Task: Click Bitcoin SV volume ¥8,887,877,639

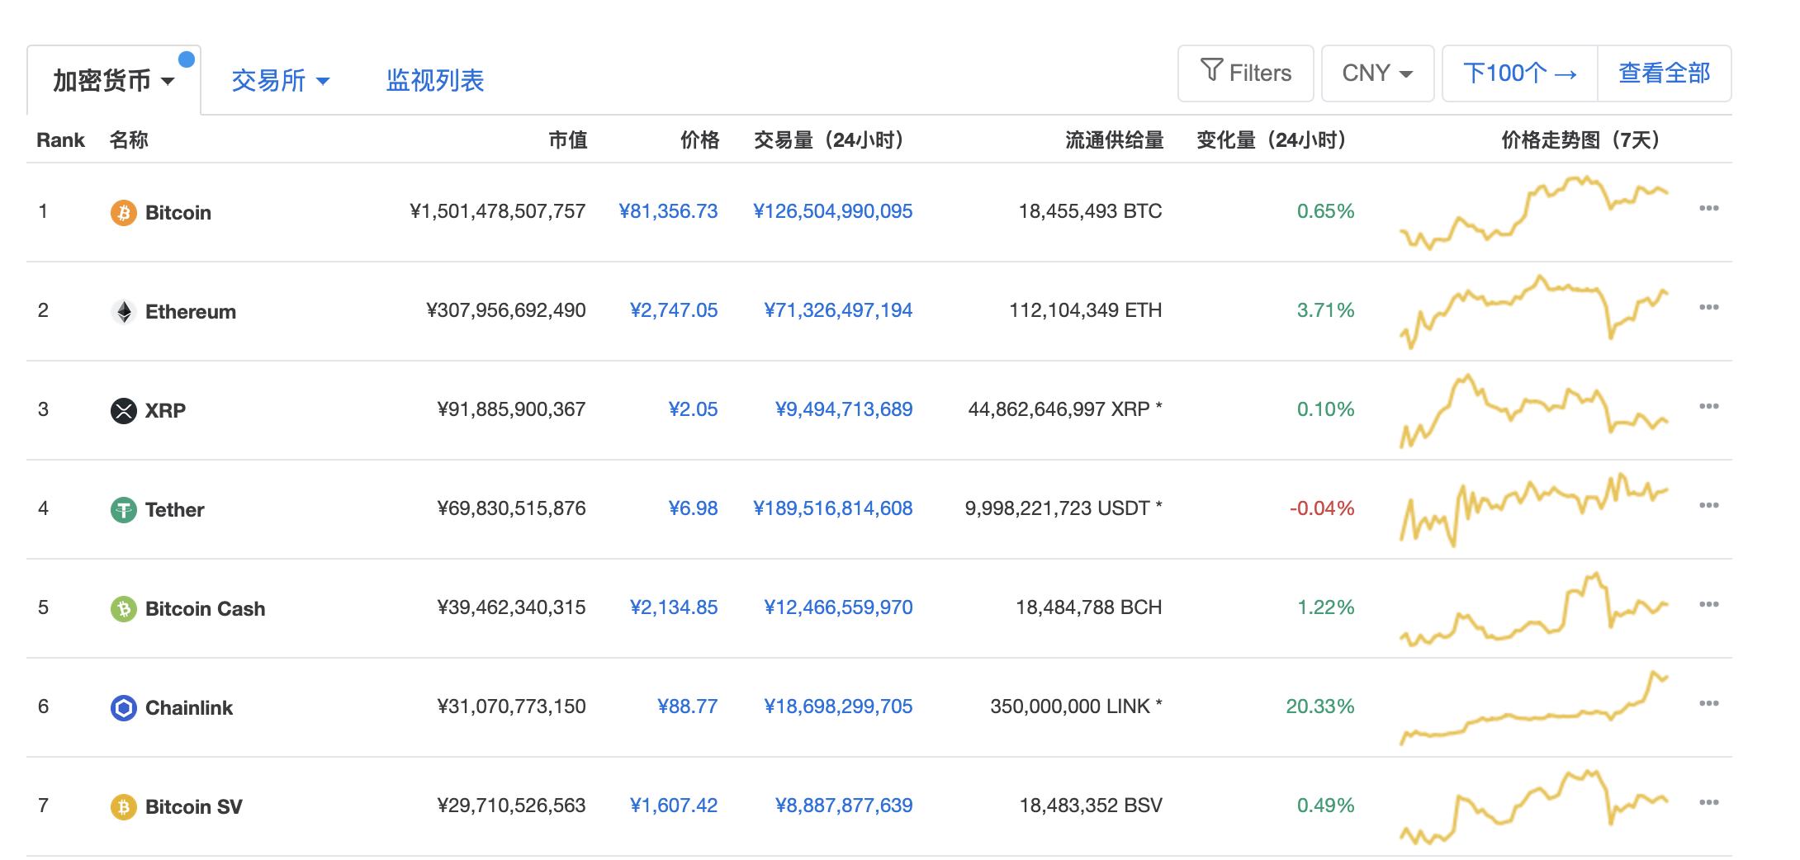Action: 844,806
